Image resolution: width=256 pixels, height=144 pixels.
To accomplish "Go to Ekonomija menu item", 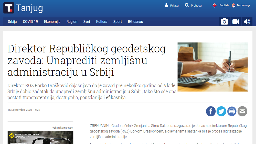I will click(52, 22).
